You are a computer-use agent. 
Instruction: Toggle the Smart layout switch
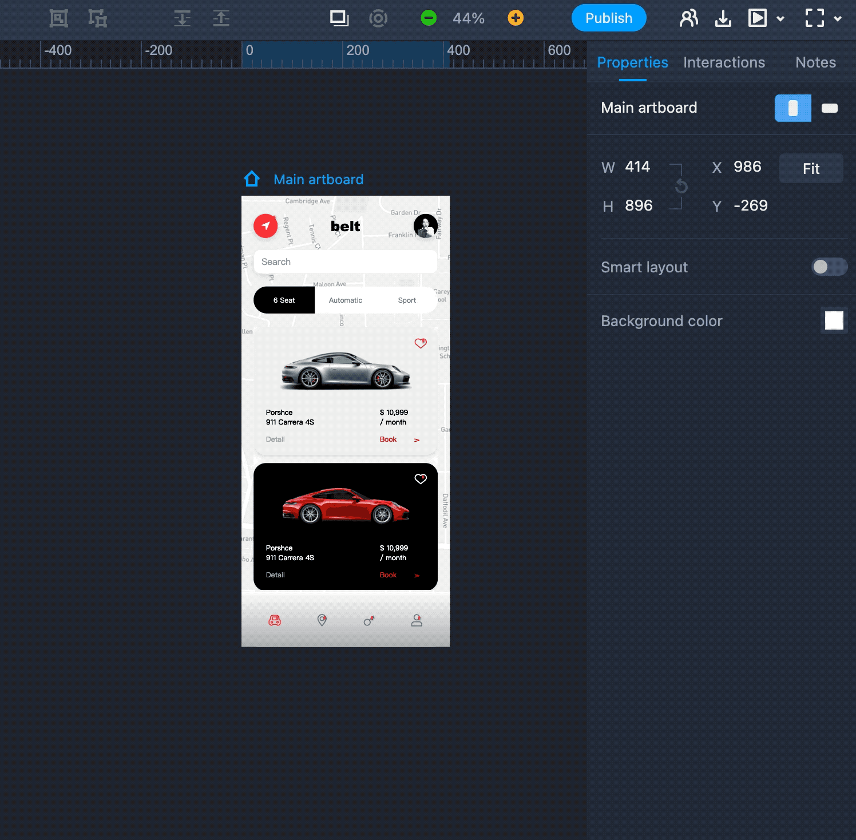tap(829, 267)
